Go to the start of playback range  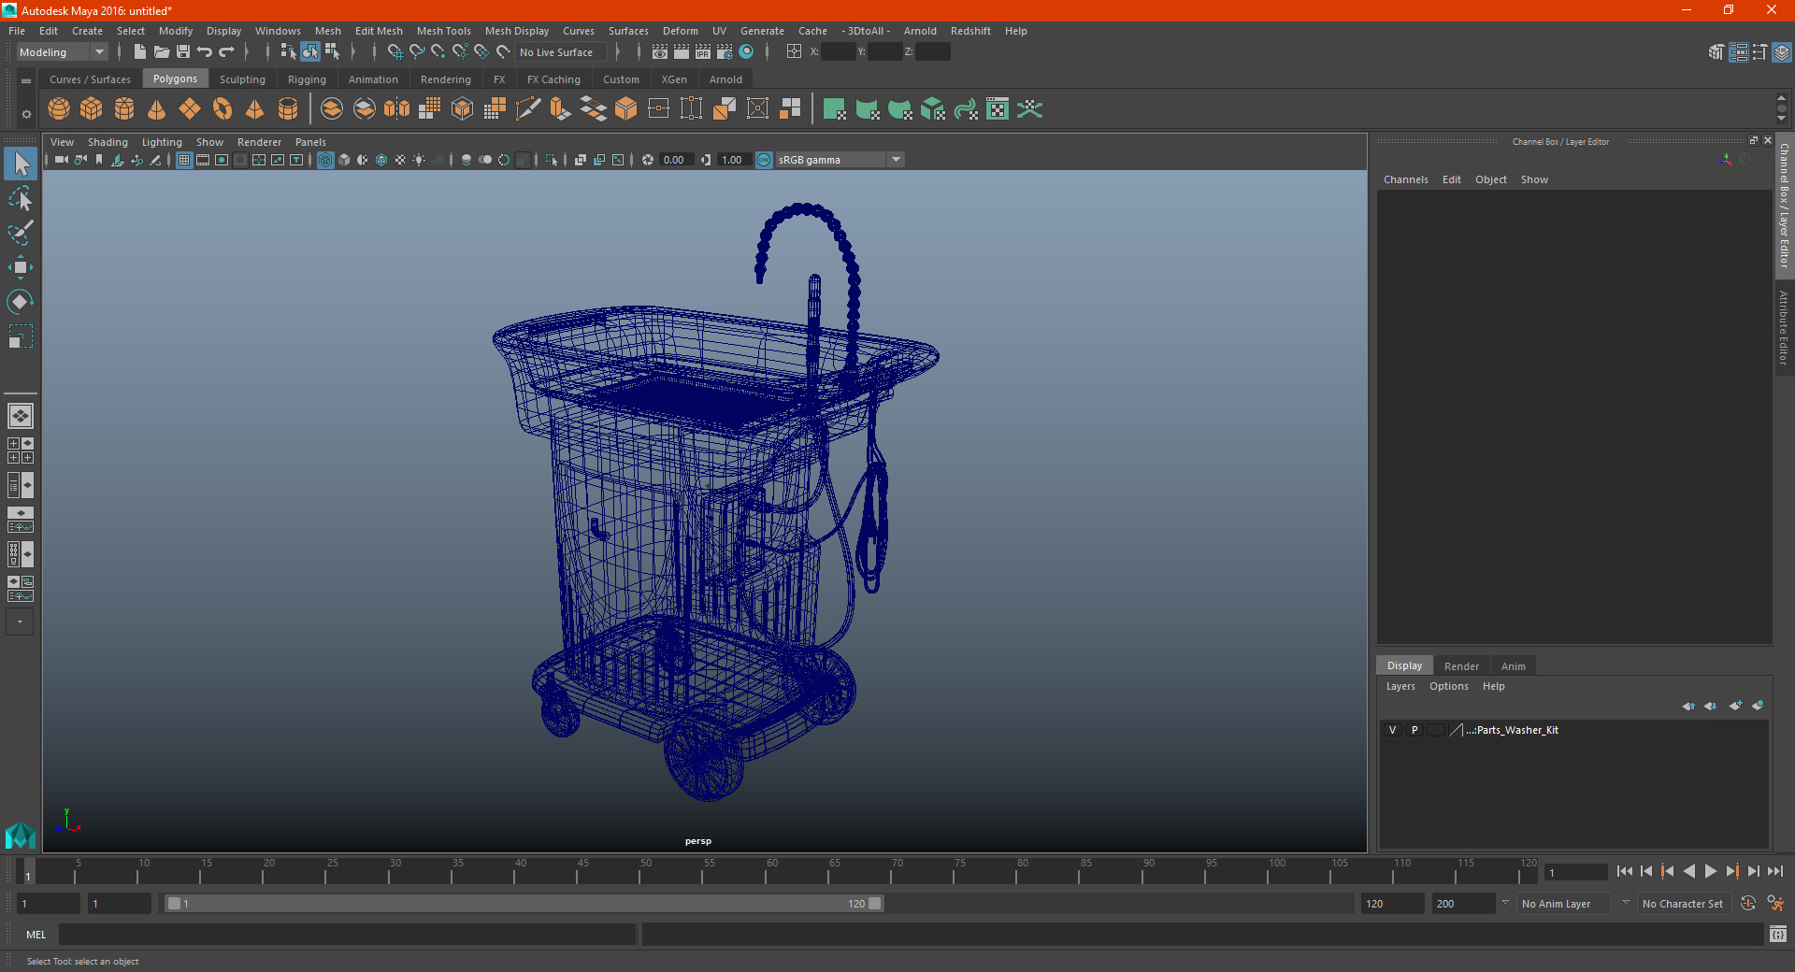coord(1624,871)
